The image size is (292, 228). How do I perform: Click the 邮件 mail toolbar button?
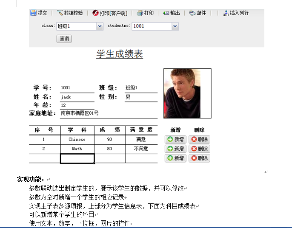click(198, 13)
